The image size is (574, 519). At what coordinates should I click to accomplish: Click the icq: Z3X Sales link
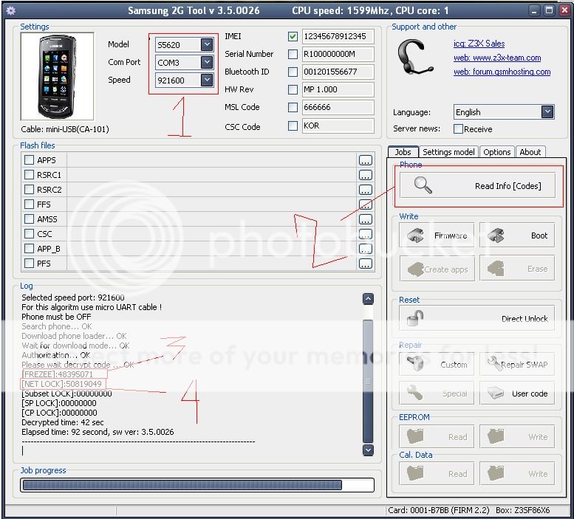click(x=479, y=44)
